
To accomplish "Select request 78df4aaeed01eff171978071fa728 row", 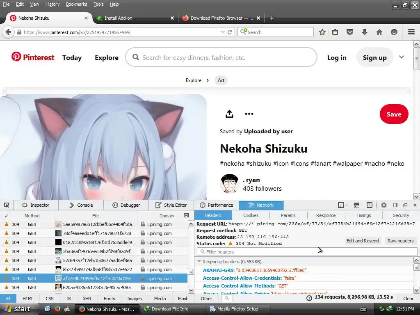I will (x=94, y=233).
